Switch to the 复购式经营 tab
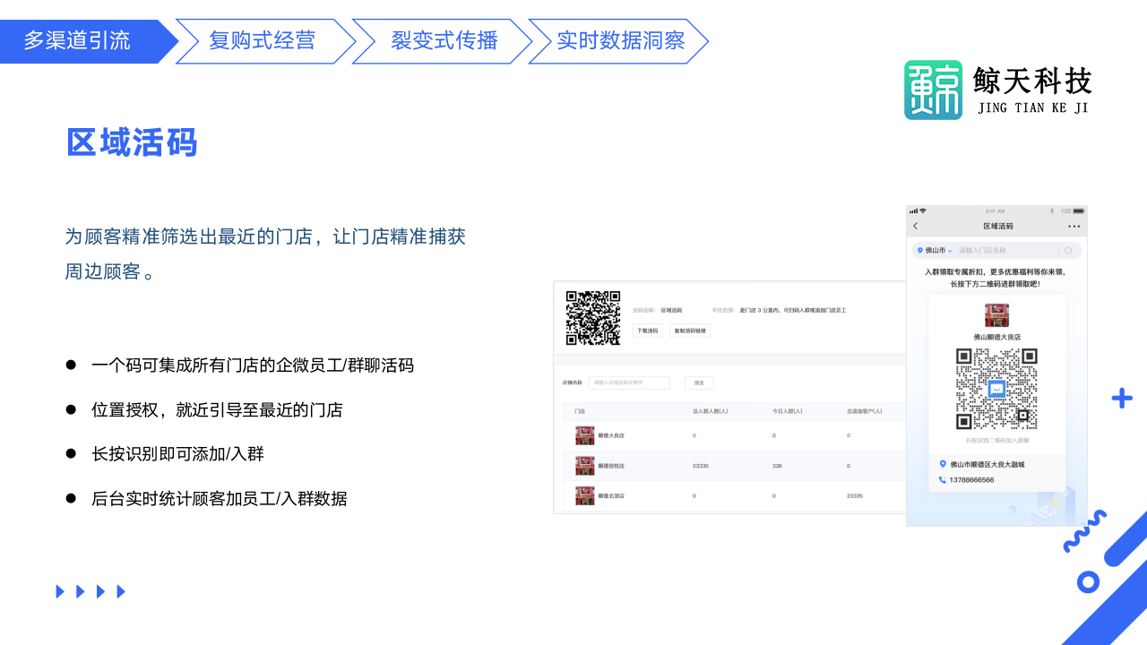The image size is (1147, 645). 263,41
